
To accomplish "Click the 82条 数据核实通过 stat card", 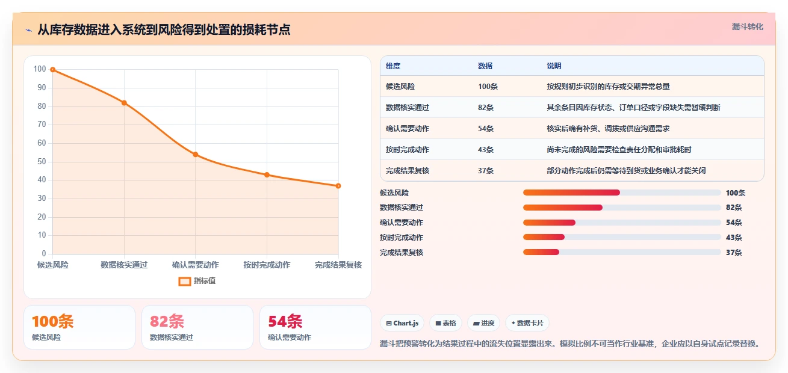I will coord(197,327).
